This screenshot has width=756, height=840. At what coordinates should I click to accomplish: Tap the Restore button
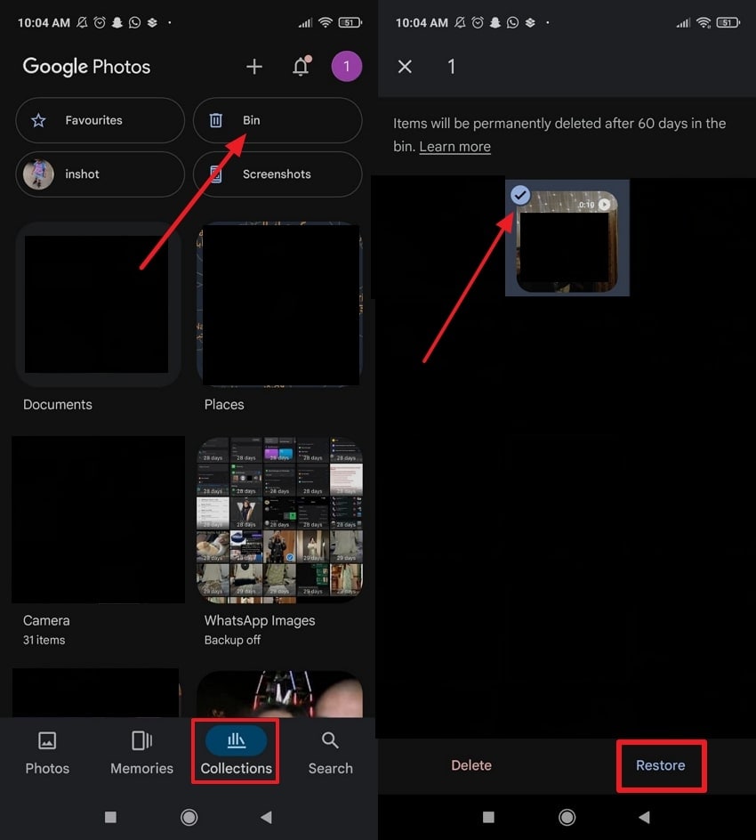pos(661,765)
